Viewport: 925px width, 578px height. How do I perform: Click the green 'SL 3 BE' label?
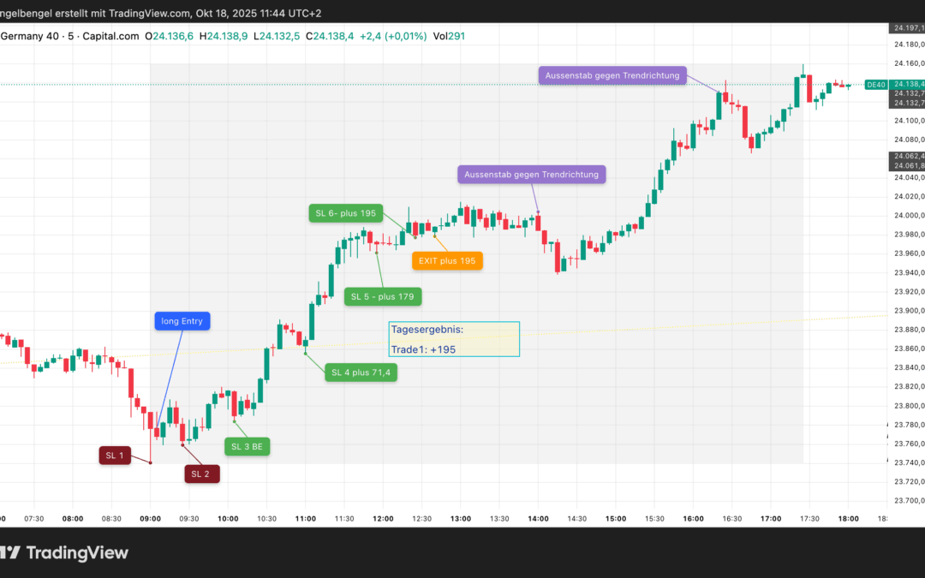point(247,447)
